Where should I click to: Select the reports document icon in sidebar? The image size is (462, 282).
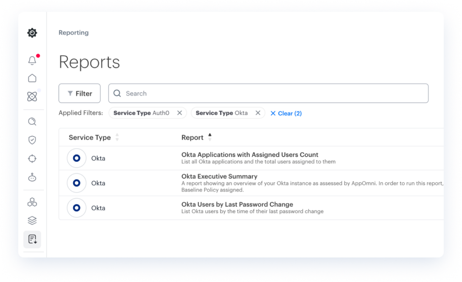pos(32,239)
